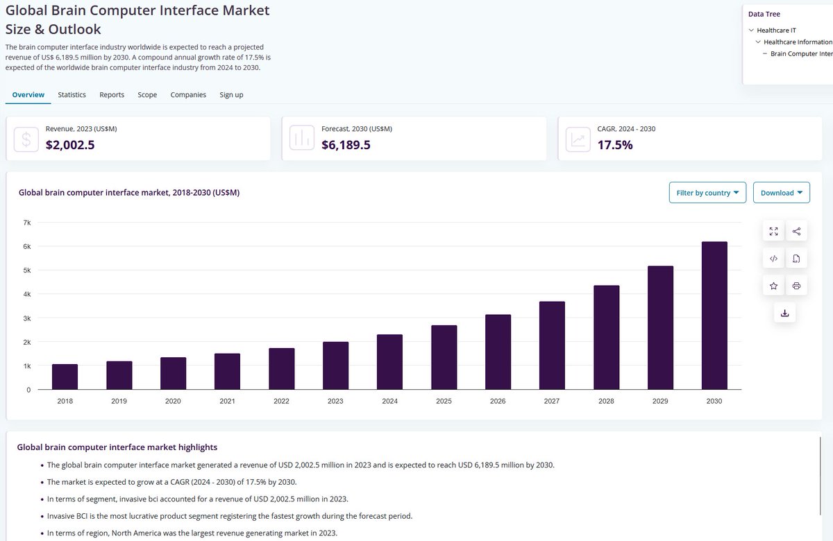This screenshot has height=541, width=833.
Task: Click the download arrow icon below the star
Action: pos(784,313)
